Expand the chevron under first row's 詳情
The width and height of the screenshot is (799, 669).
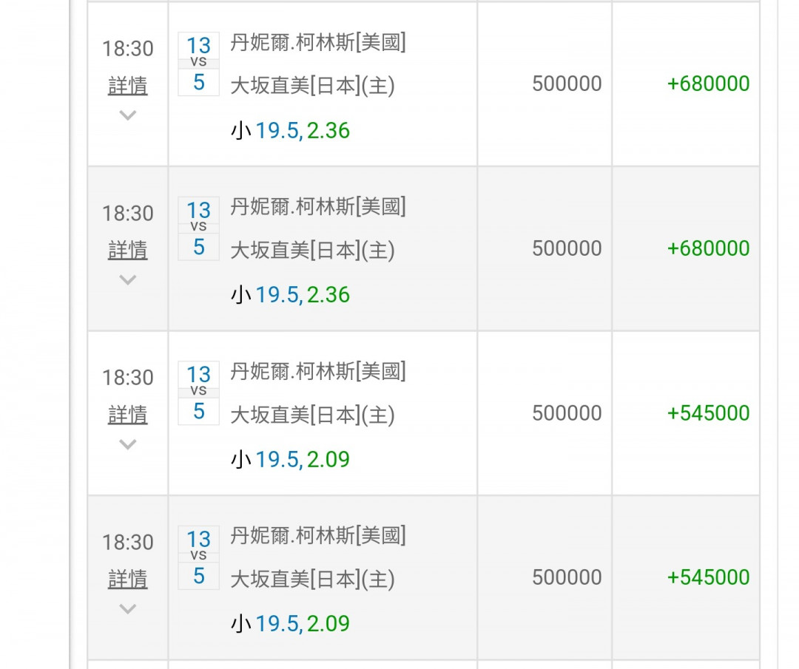[x=127, y=115]
